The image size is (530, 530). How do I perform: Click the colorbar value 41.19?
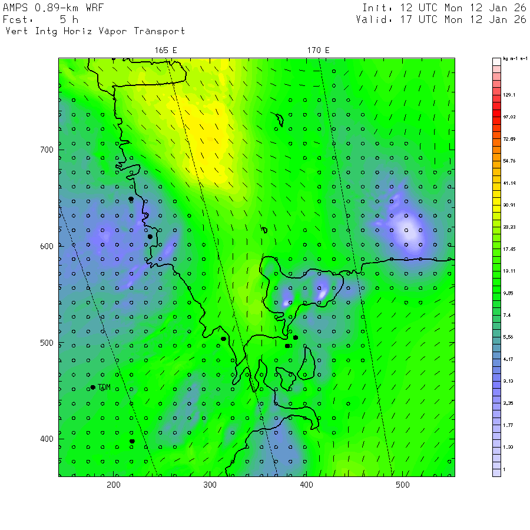pyautogui.click(x=509, y=183)
